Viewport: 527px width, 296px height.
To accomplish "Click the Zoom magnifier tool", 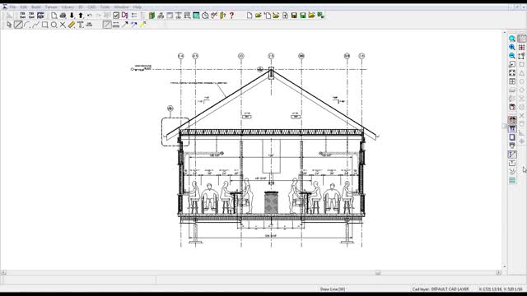I will 512,39.
